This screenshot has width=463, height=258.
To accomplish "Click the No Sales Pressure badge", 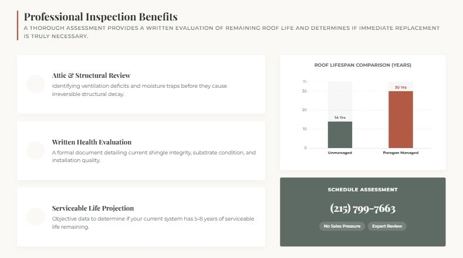I will pyautogui.click(x=342, y=226).
